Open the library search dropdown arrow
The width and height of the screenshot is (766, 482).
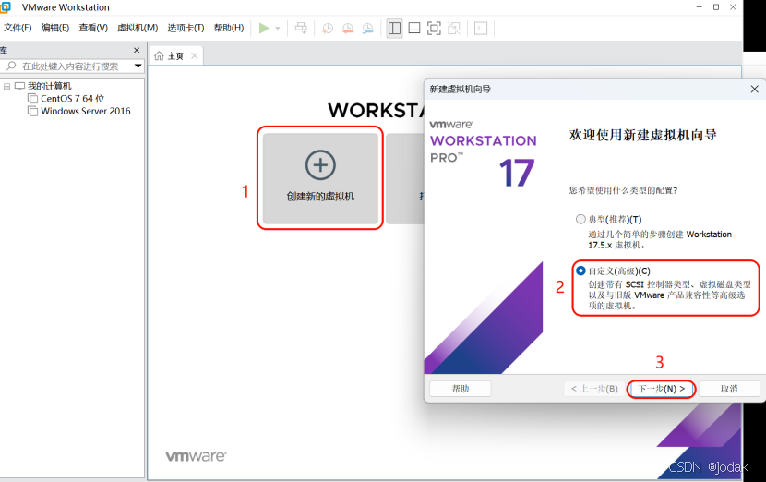(138, 66)
